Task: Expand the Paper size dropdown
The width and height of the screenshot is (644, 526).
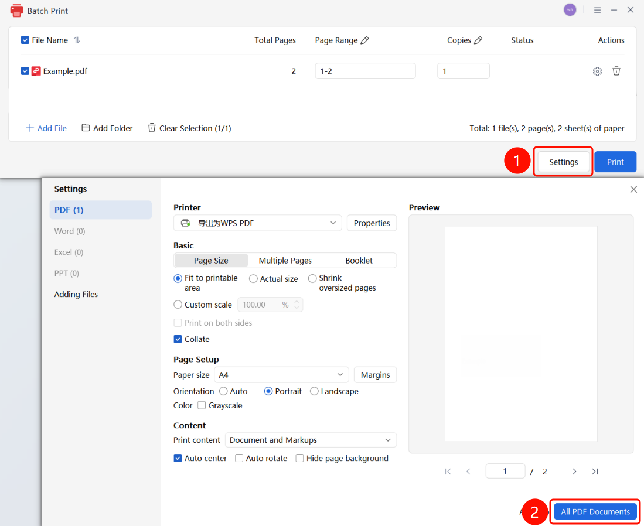Action: (281, 375)
